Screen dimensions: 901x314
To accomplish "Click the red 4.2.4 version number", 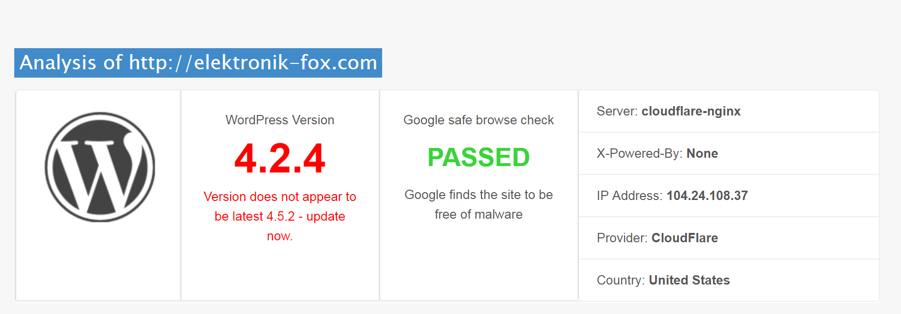I will (x=280, y=158).
